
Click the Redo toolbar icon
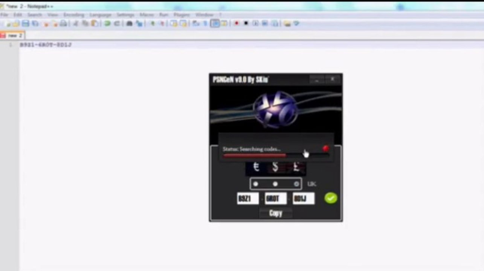(x=117, y=23)
